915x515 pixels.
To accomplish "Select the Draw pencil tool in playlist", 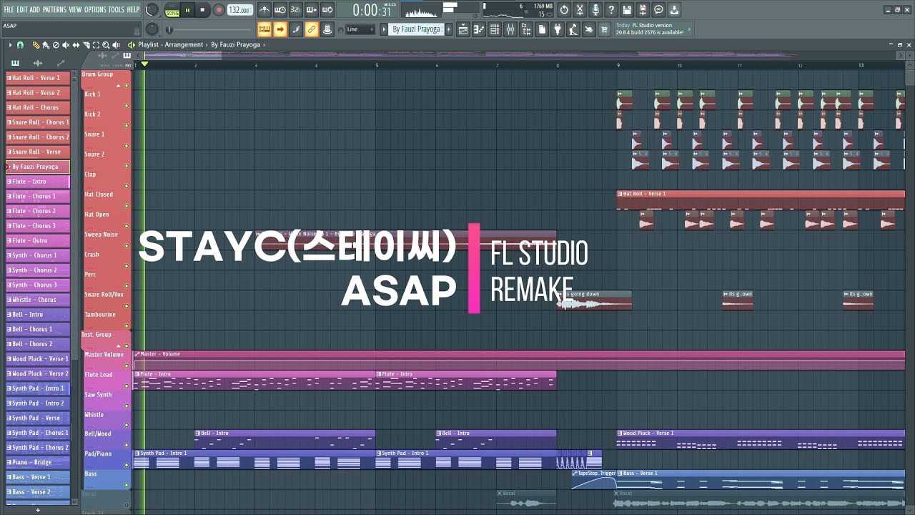I will (x=36, y=45).
